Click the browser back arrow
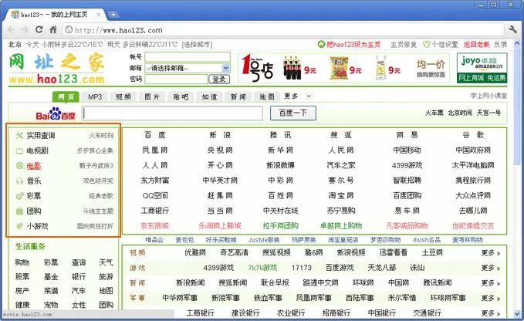 [x=11, y=30]
